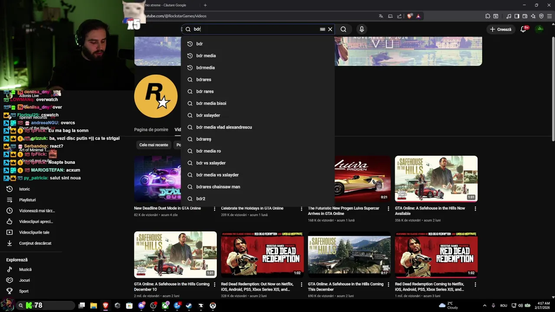
Task: Open the weather widget showing Cloudy
Action: [x=448, y=305]
